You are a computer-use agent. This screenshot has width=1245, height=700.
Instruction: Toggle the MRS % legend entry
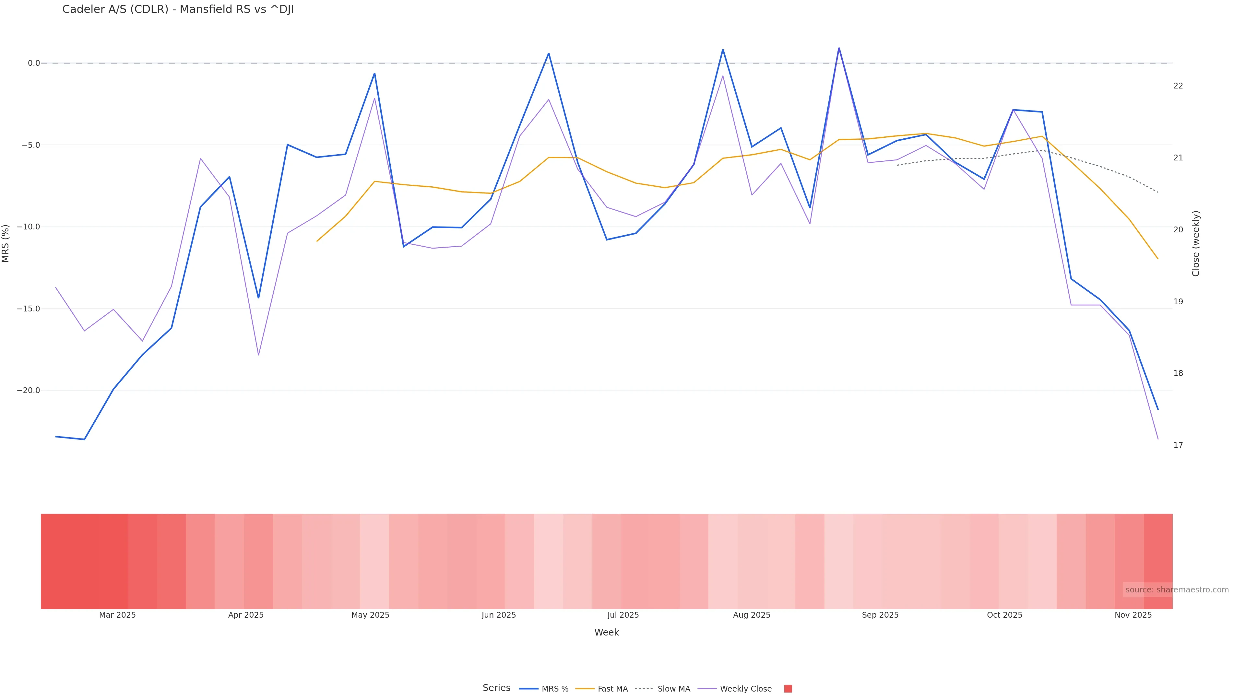click(x=554, y=689)
